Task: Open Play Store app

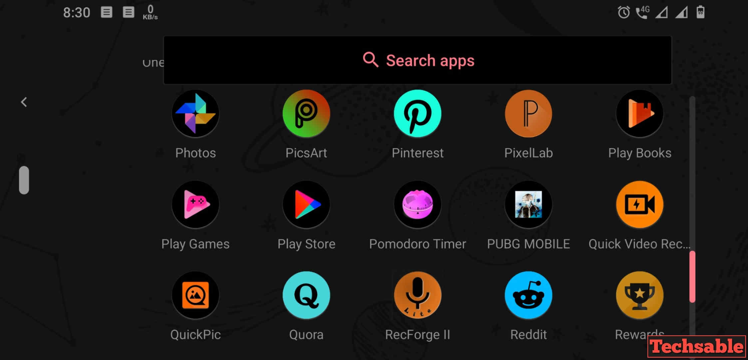Action: coord(306,215)
